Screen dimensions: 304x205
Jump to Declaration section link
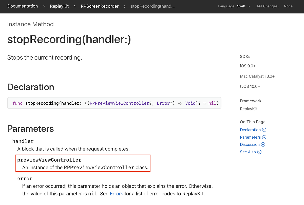coord(250,130)
